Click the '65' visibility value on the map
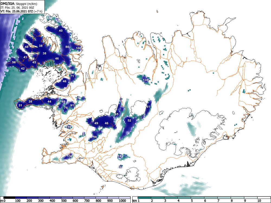This screenshot has height=203, width=271. (x=117, y=114)
